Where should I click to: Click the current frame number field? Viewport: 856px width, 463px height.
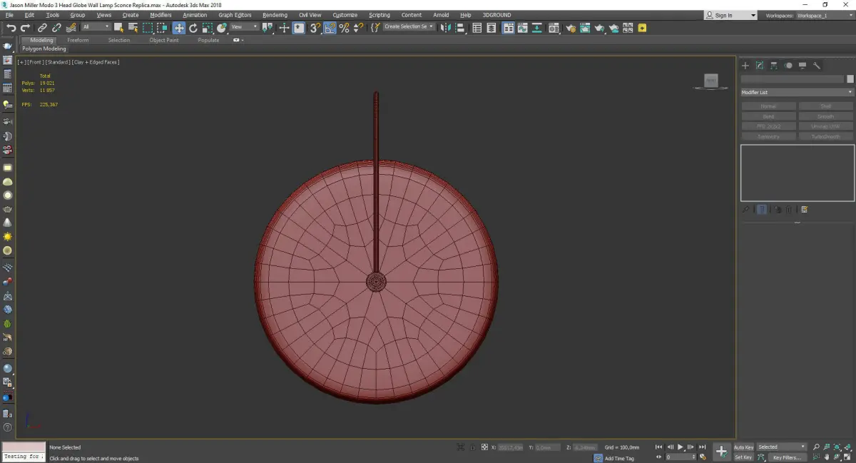click(x=681, y=457)
